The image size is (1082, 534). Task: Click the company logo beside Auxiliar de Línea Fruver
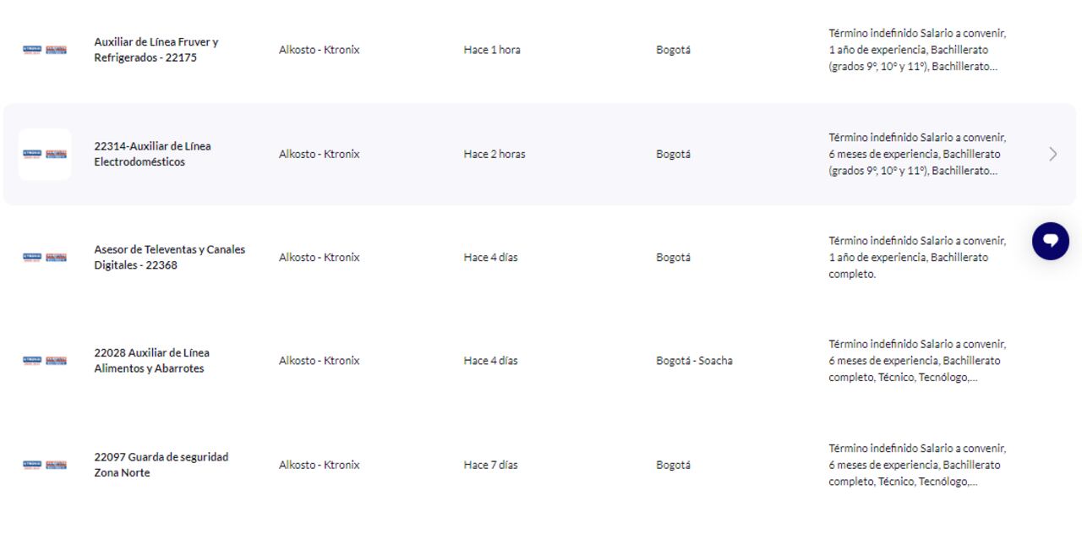(45, 50)
